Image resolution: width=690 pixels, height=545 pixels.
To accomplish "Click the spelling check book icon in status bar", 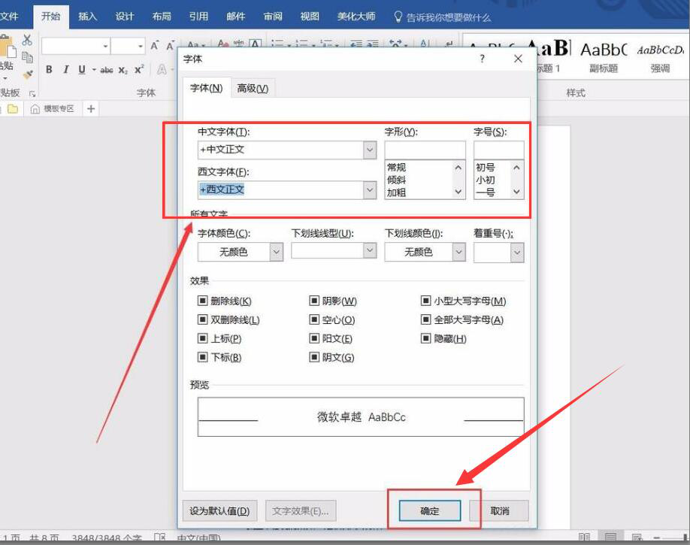I will [x=160, y=537].
